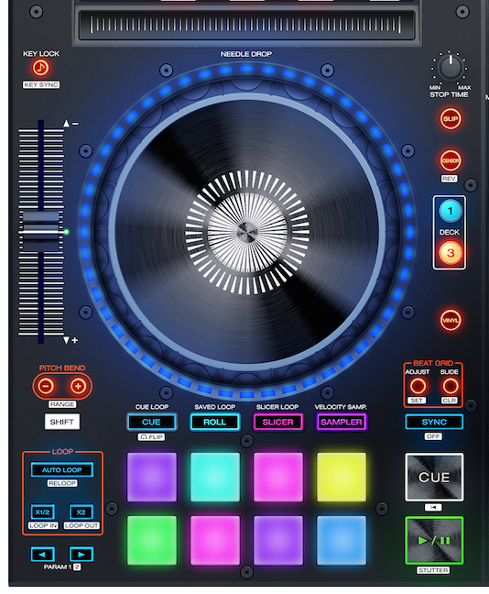489x594 pixels.
Task: Click the RANGE label under Pitch Bend
Action: pyautogui.click(x=62, y=404)
